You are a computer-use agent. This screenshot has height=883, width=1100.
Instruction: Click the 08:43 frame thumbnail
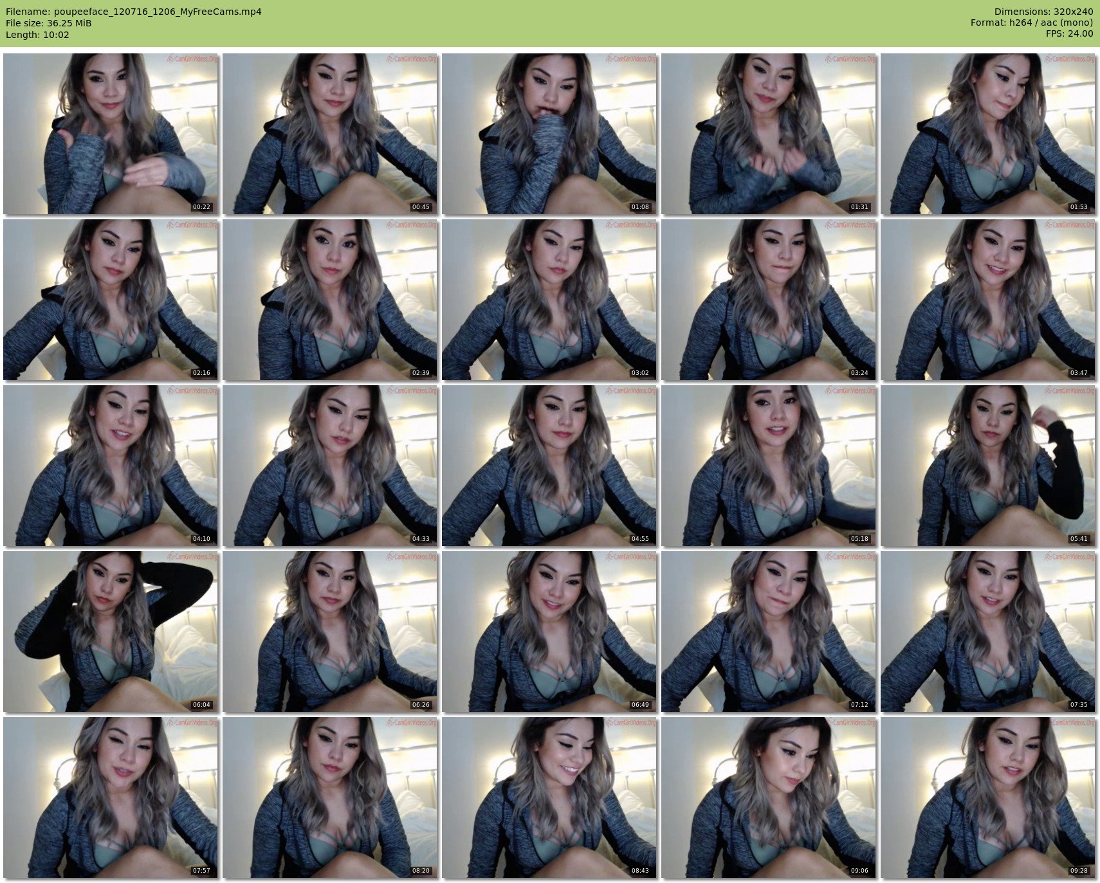point(549,797)
